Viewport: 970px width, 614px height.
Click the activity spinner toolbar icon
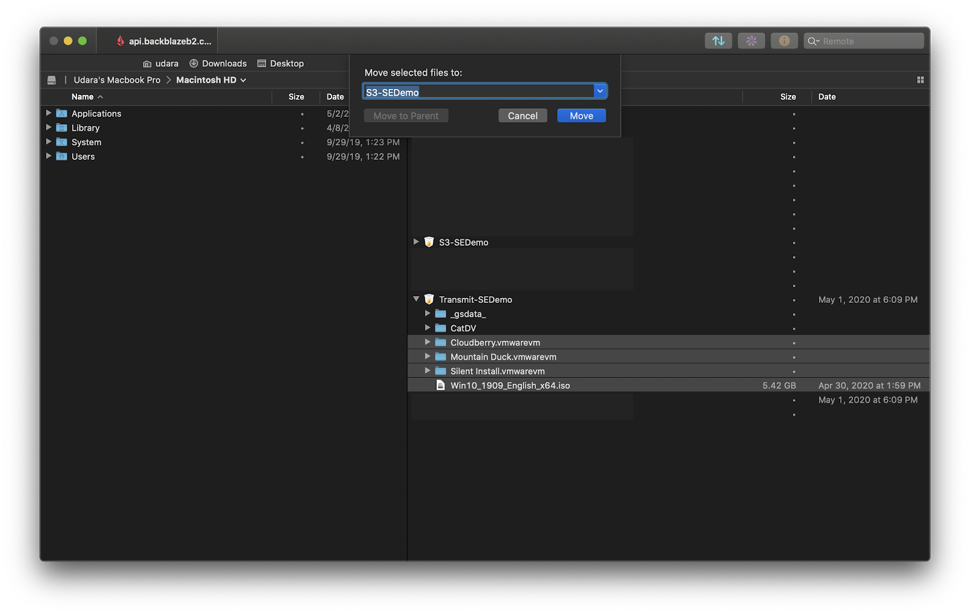(x=751, y=41)
